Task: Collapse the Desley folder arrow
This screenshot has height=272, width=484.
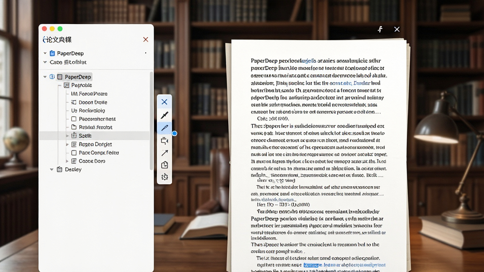Action: pyautogui.click(x=52, y=170)
